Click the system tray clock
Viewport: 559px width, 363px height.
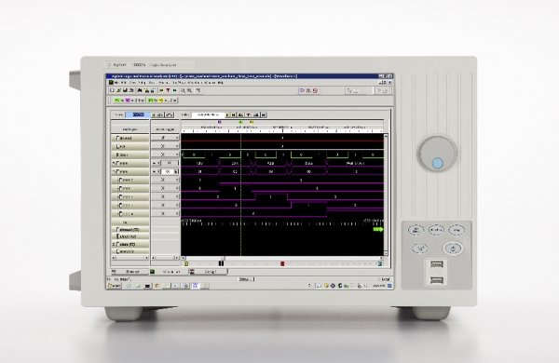[x=378, y=286]
